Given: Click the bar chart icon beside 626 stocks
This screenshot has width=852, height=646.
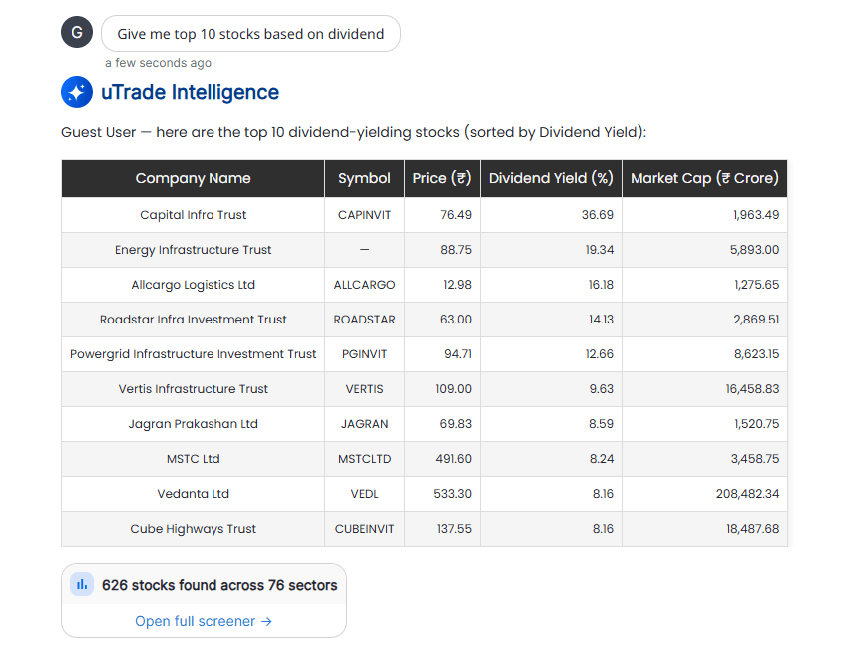Looking at the screenshot, I should coord(82,584).
